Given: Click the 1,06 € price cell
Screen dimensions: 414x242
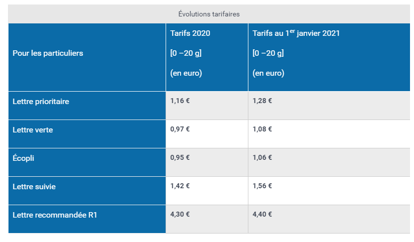Looking at the screenshot, I should pos(329,162).
